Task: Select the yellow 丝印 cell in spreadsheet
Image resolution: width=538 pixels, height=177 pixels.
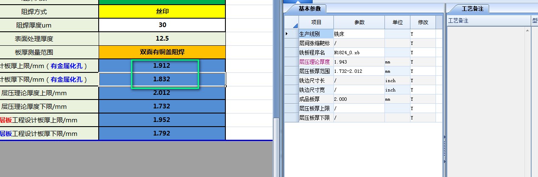Action: [162, 11]
